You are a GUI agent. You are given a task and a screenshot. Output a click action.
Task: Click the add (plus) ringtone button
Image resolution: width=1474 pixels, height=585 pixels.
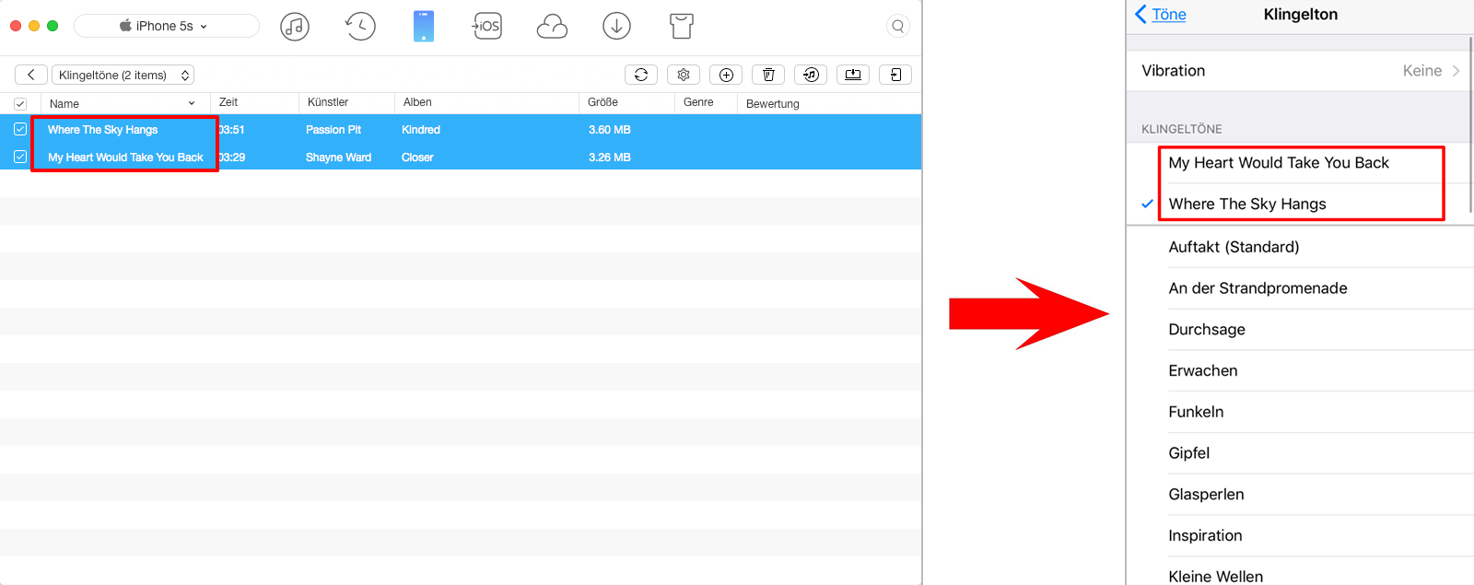point(726,75)
